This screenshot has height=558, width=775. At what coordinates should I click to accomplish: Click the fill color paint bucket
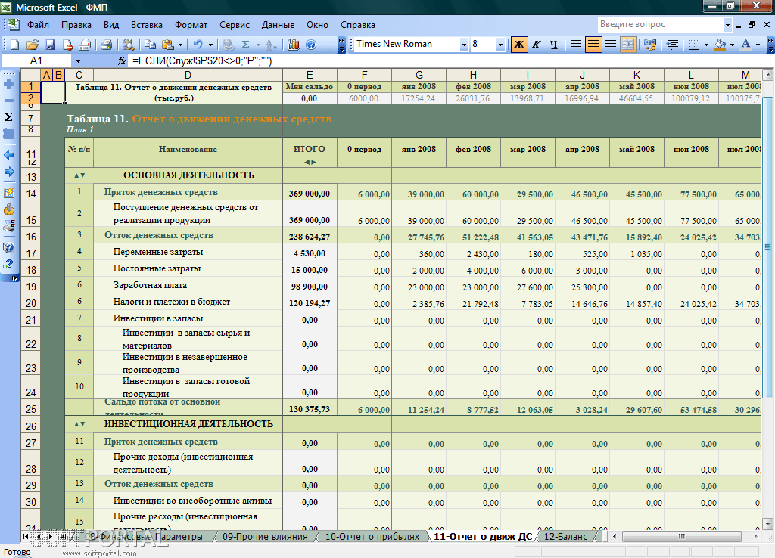click(x=720, y=45)
